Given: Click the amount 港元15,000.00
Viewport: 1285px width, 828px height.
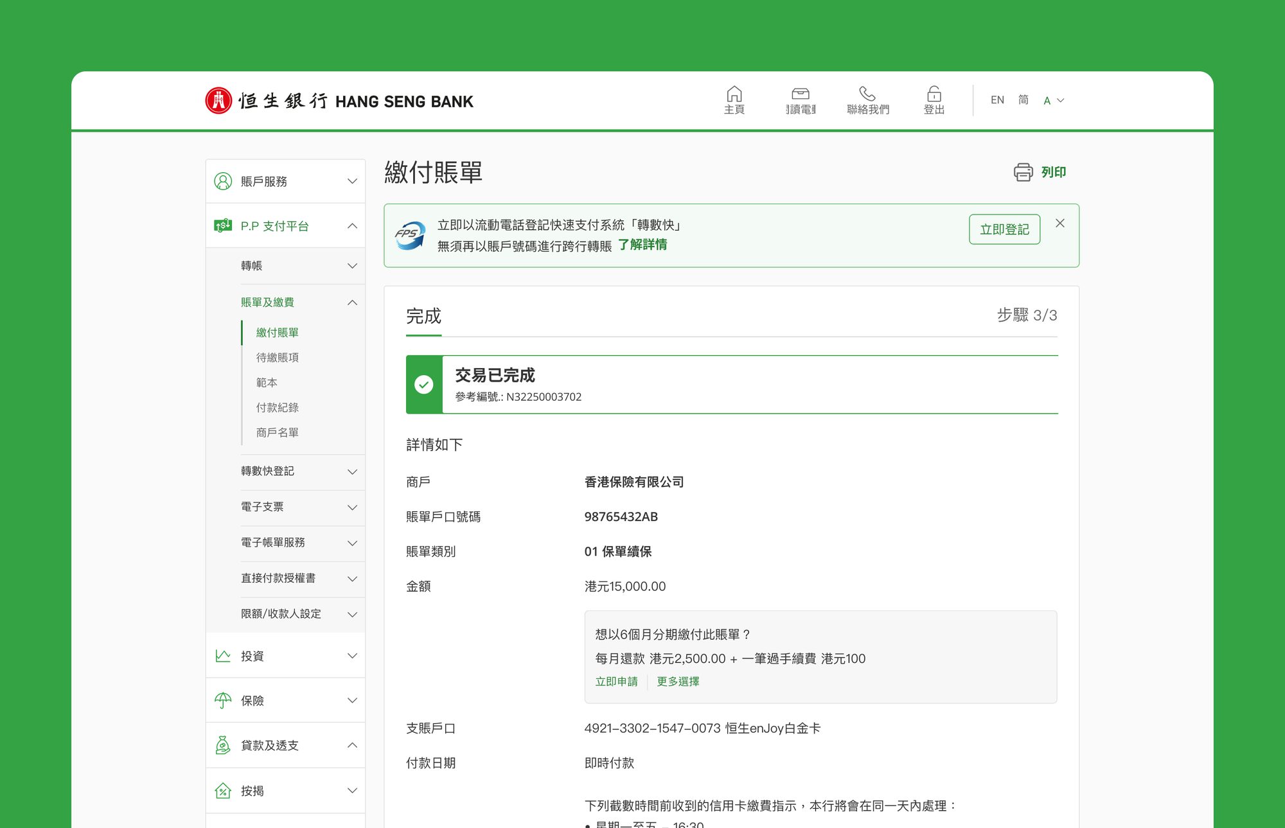Looking at the screenshot, I should pos(625,586).
